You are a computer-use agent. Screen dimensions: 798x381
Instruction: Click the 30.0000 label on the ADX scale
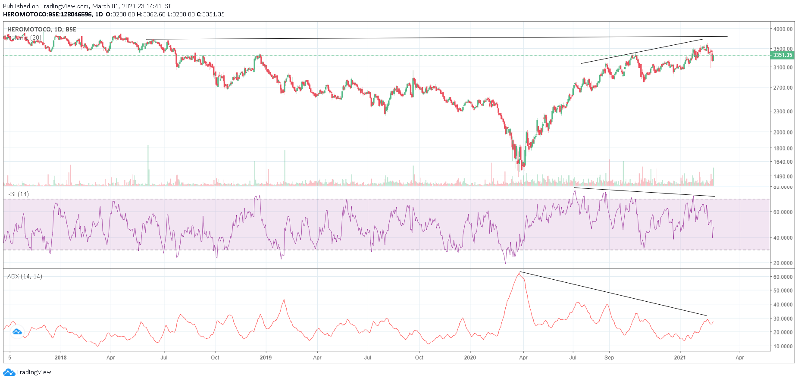tap(783, 319)
